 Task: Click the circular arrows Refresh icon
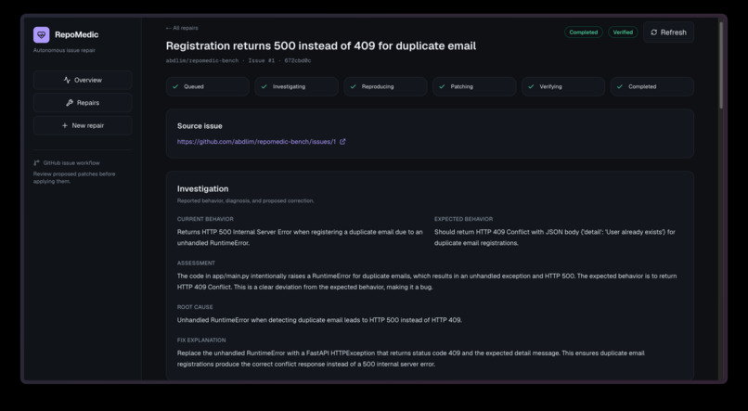pyautogui.click(x=654, y=32)
